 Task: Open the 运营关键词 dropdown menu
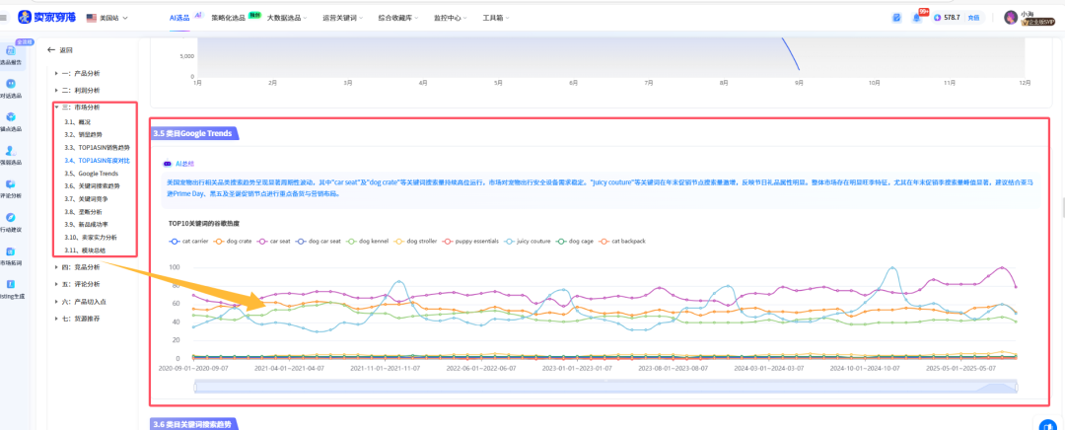(342, 18)
